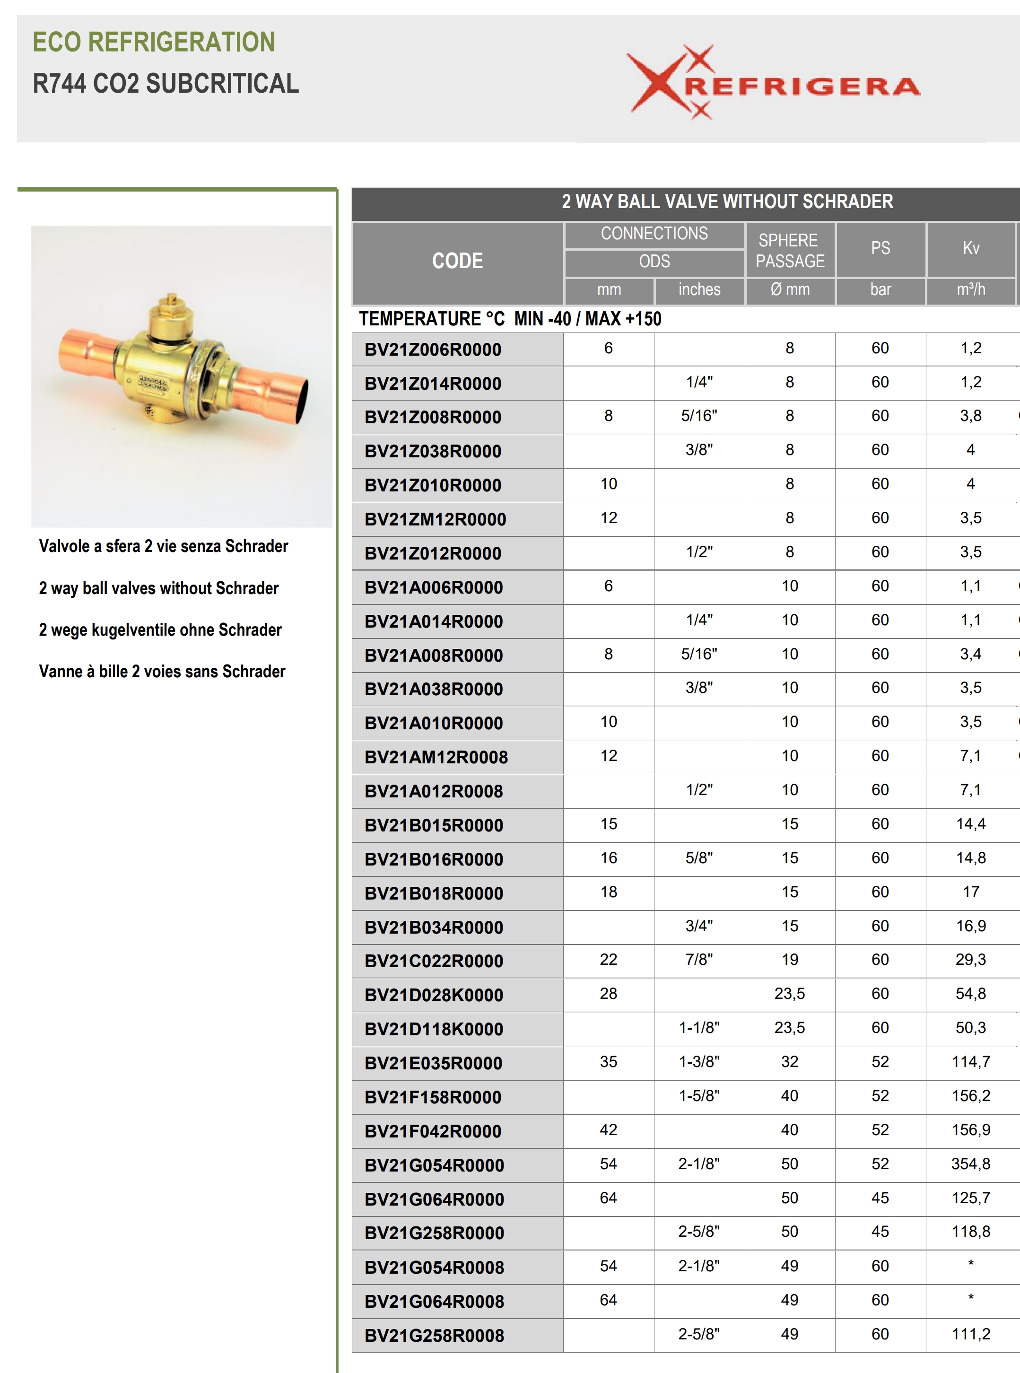This screenshot has height=1373, width=1020.
Task: Click the Refrigera logo
Action: pyautogui.click(x=773, y=83)
